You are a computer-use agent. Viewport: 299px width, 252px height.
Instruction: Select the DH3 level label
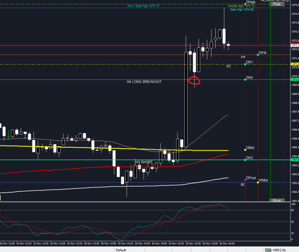pos(249,158)
